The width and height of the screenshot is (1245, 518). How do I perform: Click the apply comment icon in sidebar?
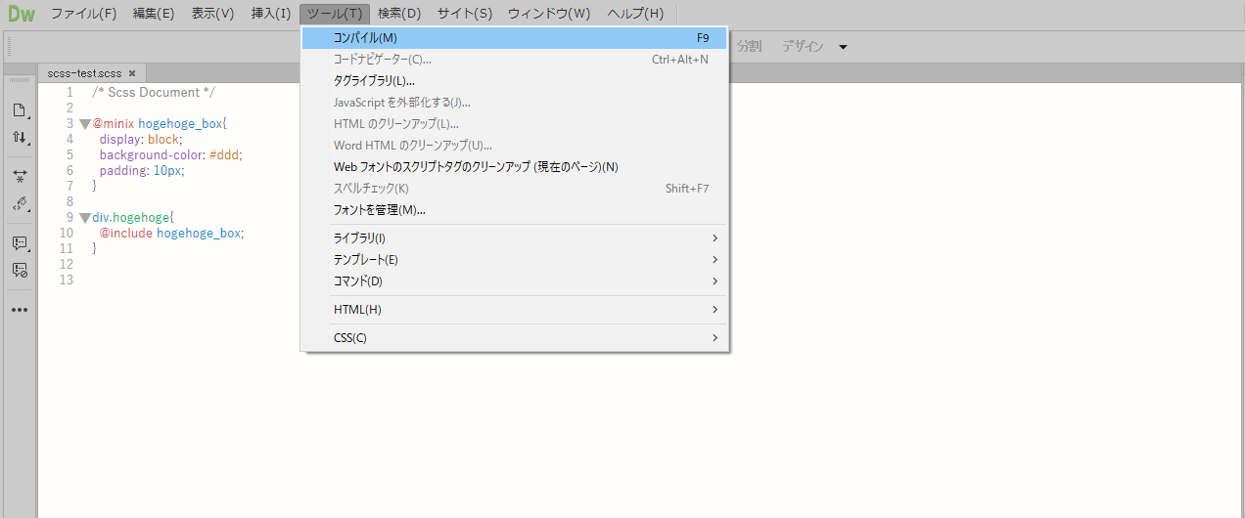pyautogui.click(x=19, y=243)
